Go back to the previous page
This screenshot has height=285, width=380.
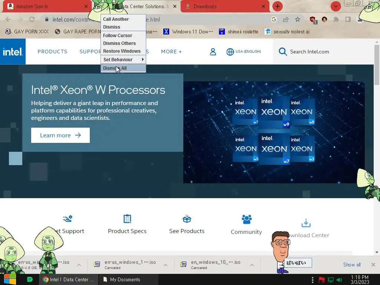click(x=8, y=19)
